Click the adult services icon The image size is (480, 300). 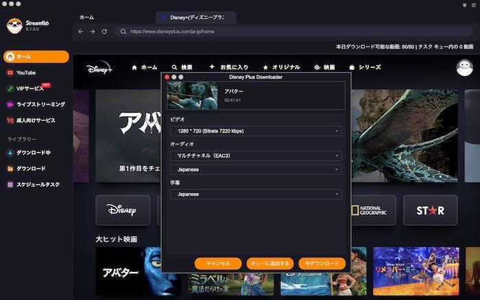[x=10, y=120]
